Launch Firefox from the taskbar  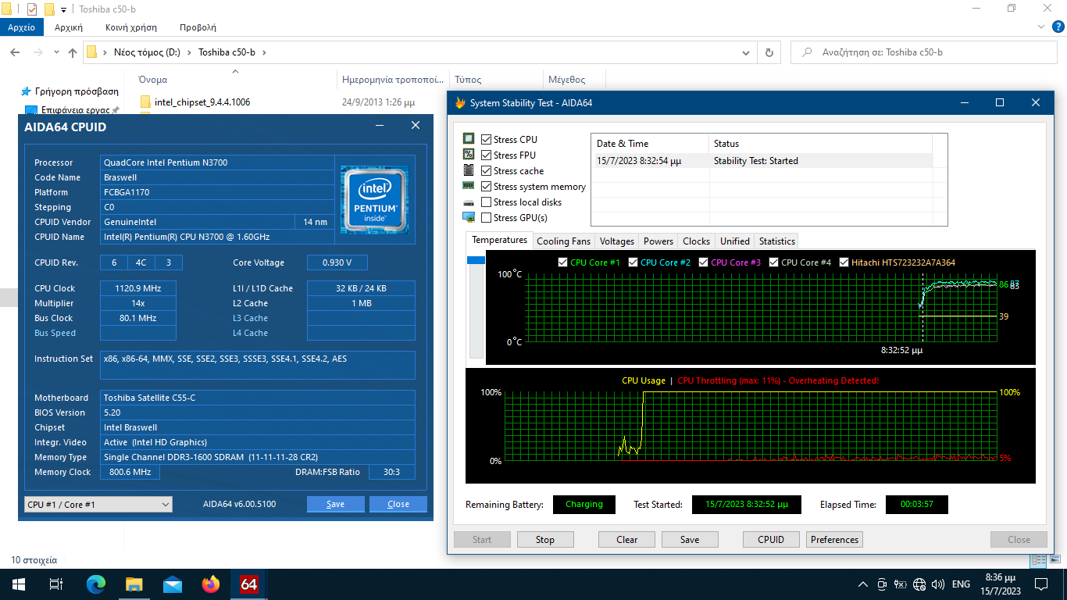point(211,584)
